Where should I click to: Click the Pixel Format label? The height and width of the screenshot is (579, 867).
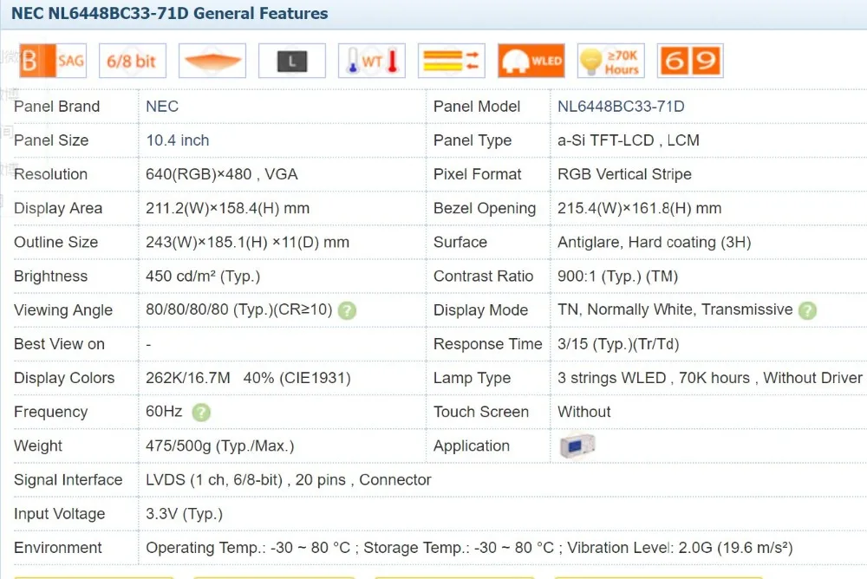click(x=477, y=174)
